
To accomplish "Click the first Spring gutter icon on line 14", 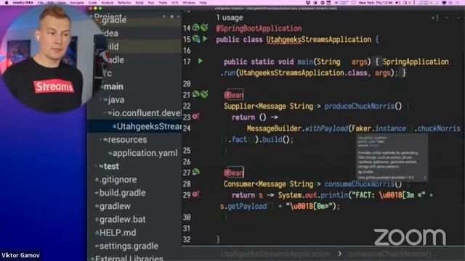I will [x=196, y=28].
